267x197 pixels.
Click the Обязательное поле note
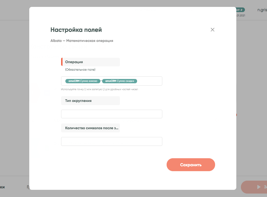tap(80, 69)
